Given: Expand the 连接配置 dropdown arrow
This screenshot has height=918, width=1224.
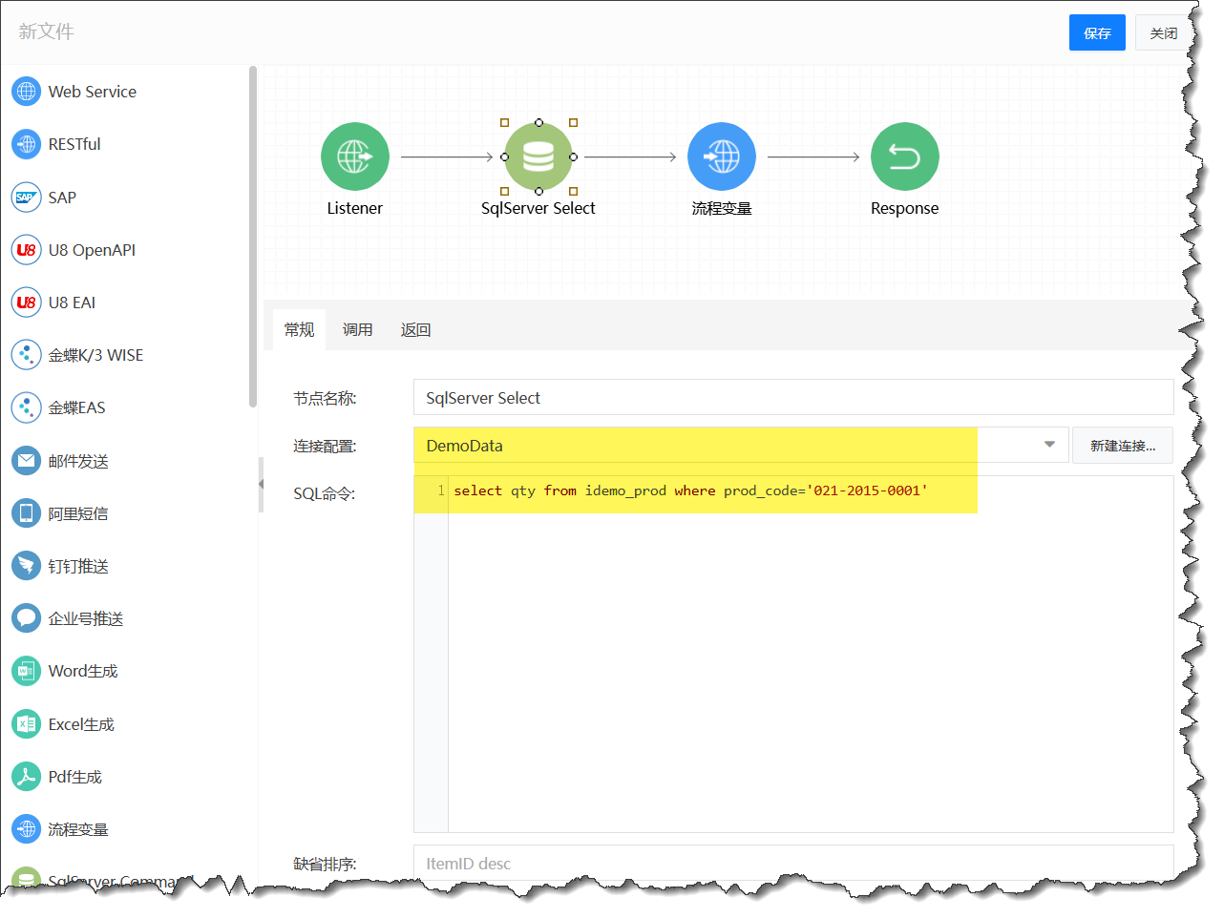Looking at the screenshot, I should [x=1049, y=445].
